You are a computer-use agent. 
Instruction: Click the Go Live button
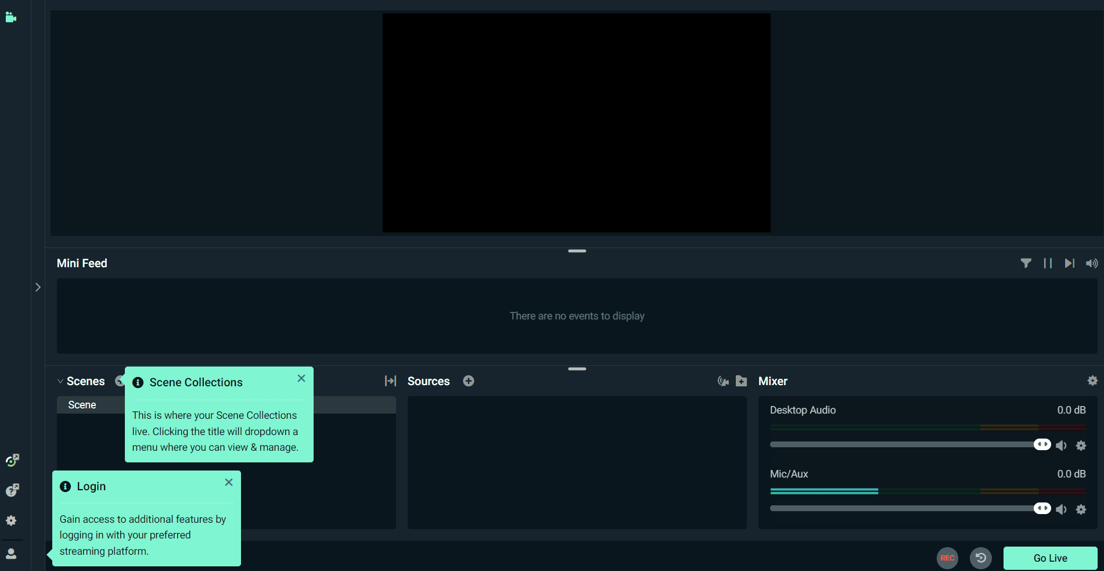(x=1050, y=558)
